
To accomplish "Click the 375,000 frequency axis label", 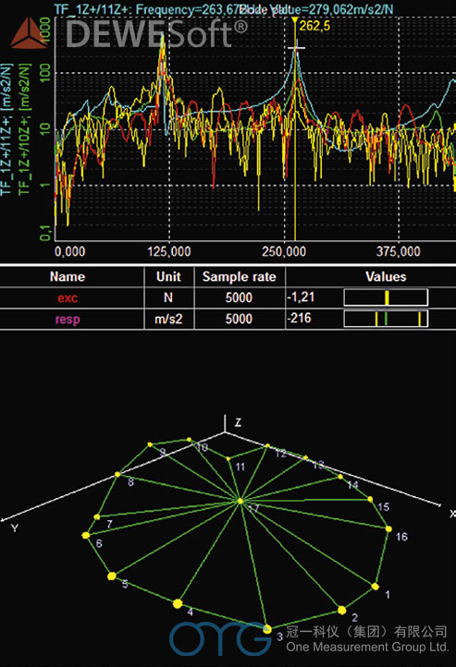I will pyautogui.click(x=399, y=252).
